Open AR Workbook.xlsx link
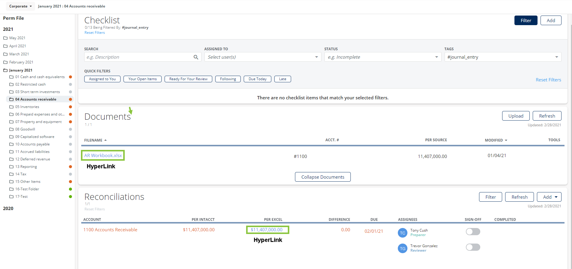The image size is (572, 269). tap(103, 156)
